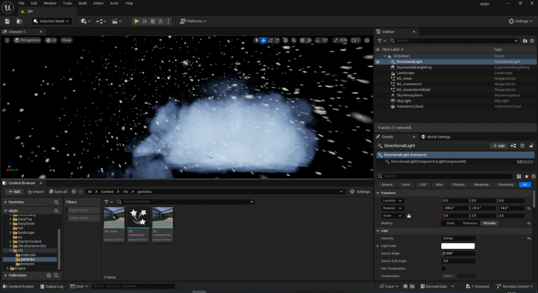Reset Rotation to default arrow
Image resolution: width=538 pixels, height=293 pixels.
(x=529, y=208)
